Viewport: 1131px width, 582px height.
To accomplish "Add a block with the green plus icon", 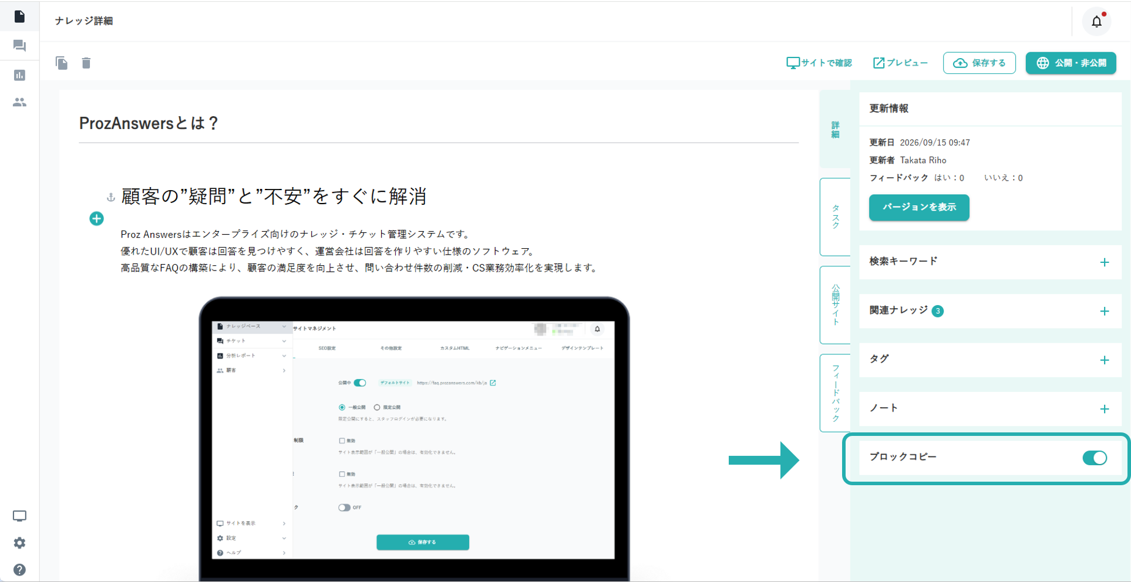I will point(96,219).
